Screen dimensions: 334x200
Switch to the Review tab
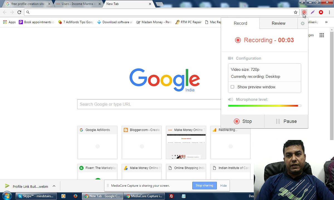coord(278,23)
